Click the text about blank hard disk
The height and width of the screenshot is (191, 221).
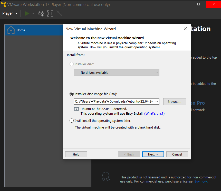[x=118, y=127]
